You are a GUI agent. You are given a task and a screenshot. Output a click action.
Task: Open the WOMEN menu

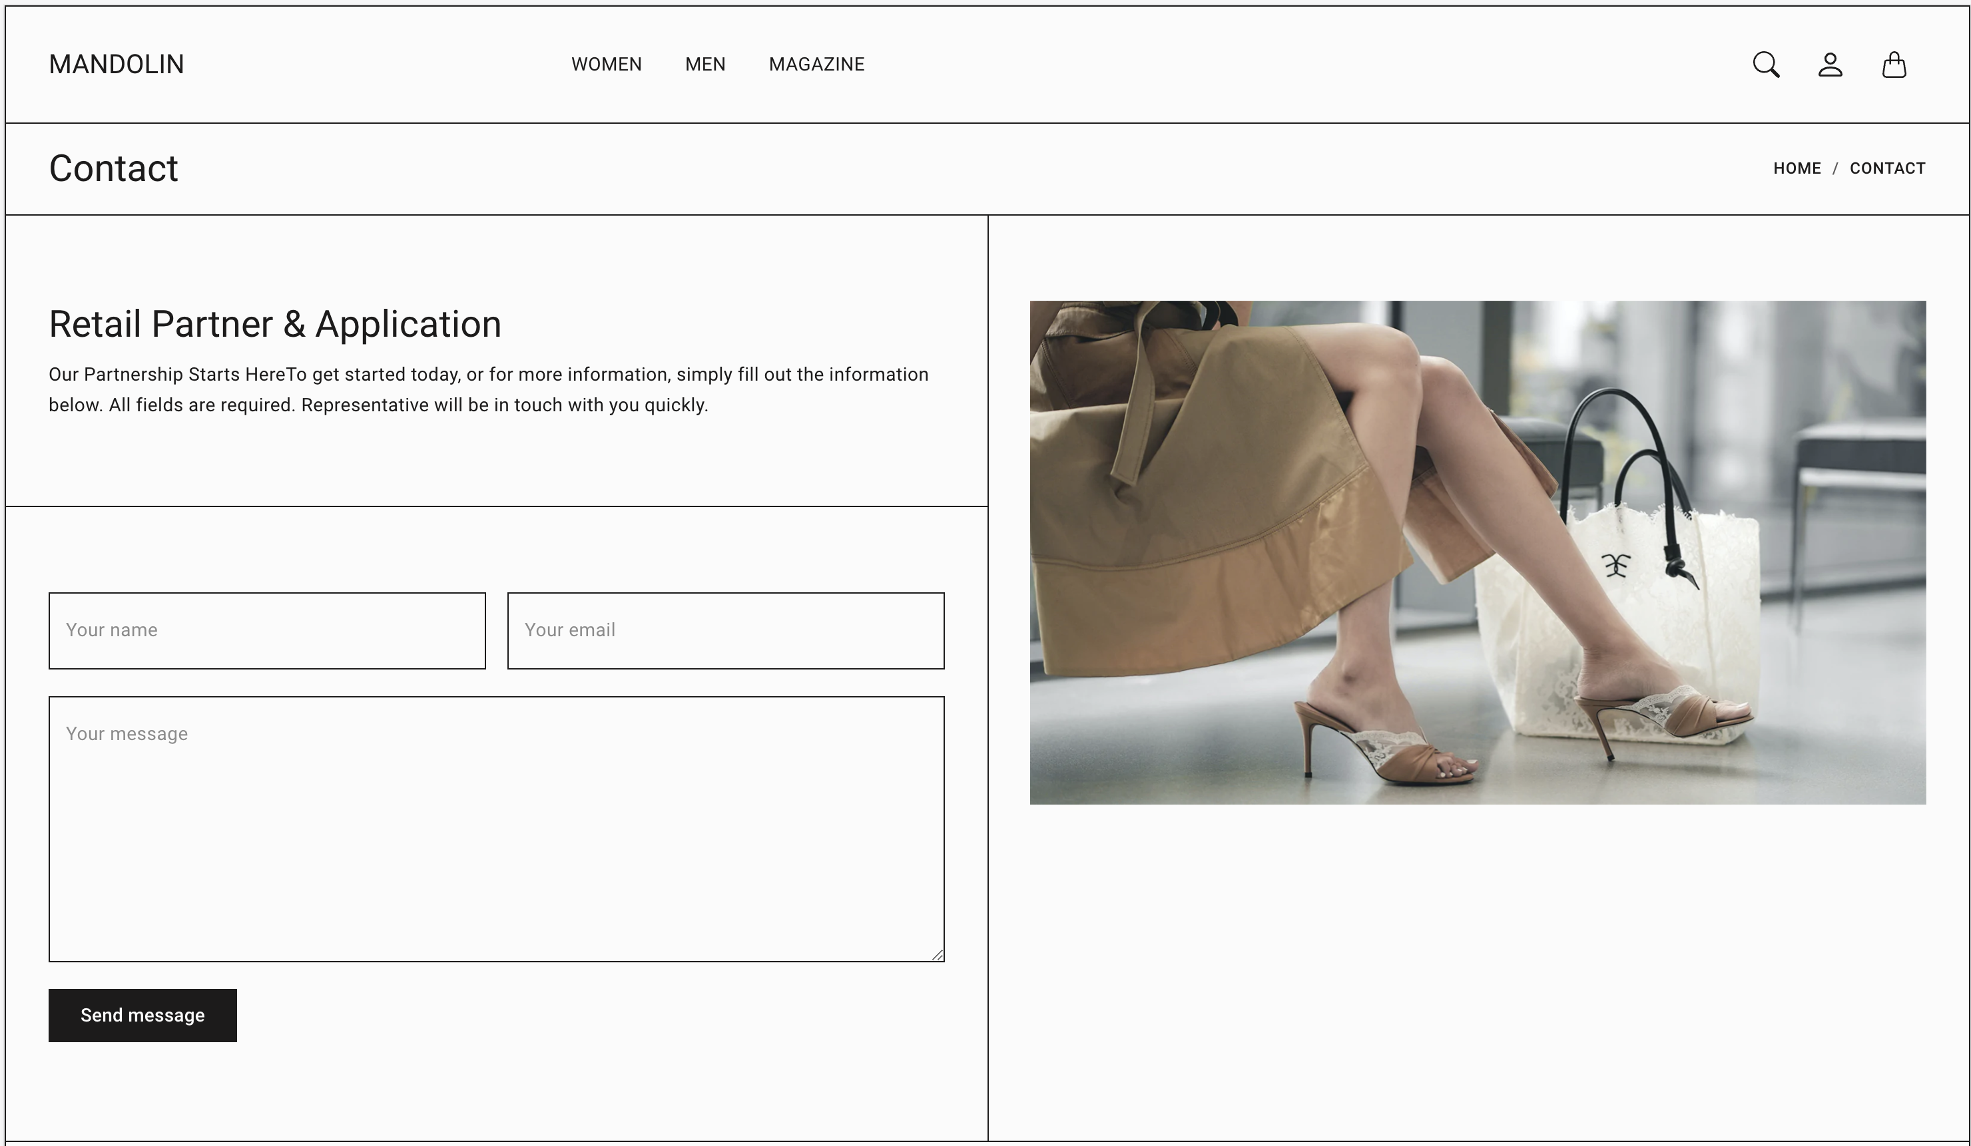pyautogui.click(x=606, y=64)
